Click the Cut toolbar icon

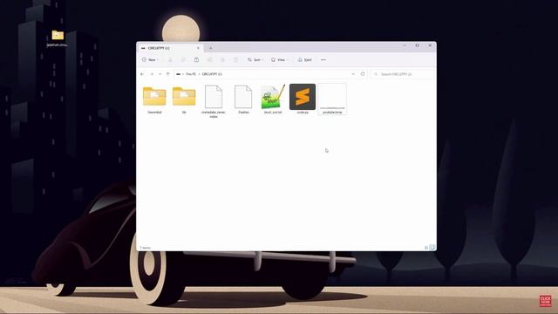170,60
